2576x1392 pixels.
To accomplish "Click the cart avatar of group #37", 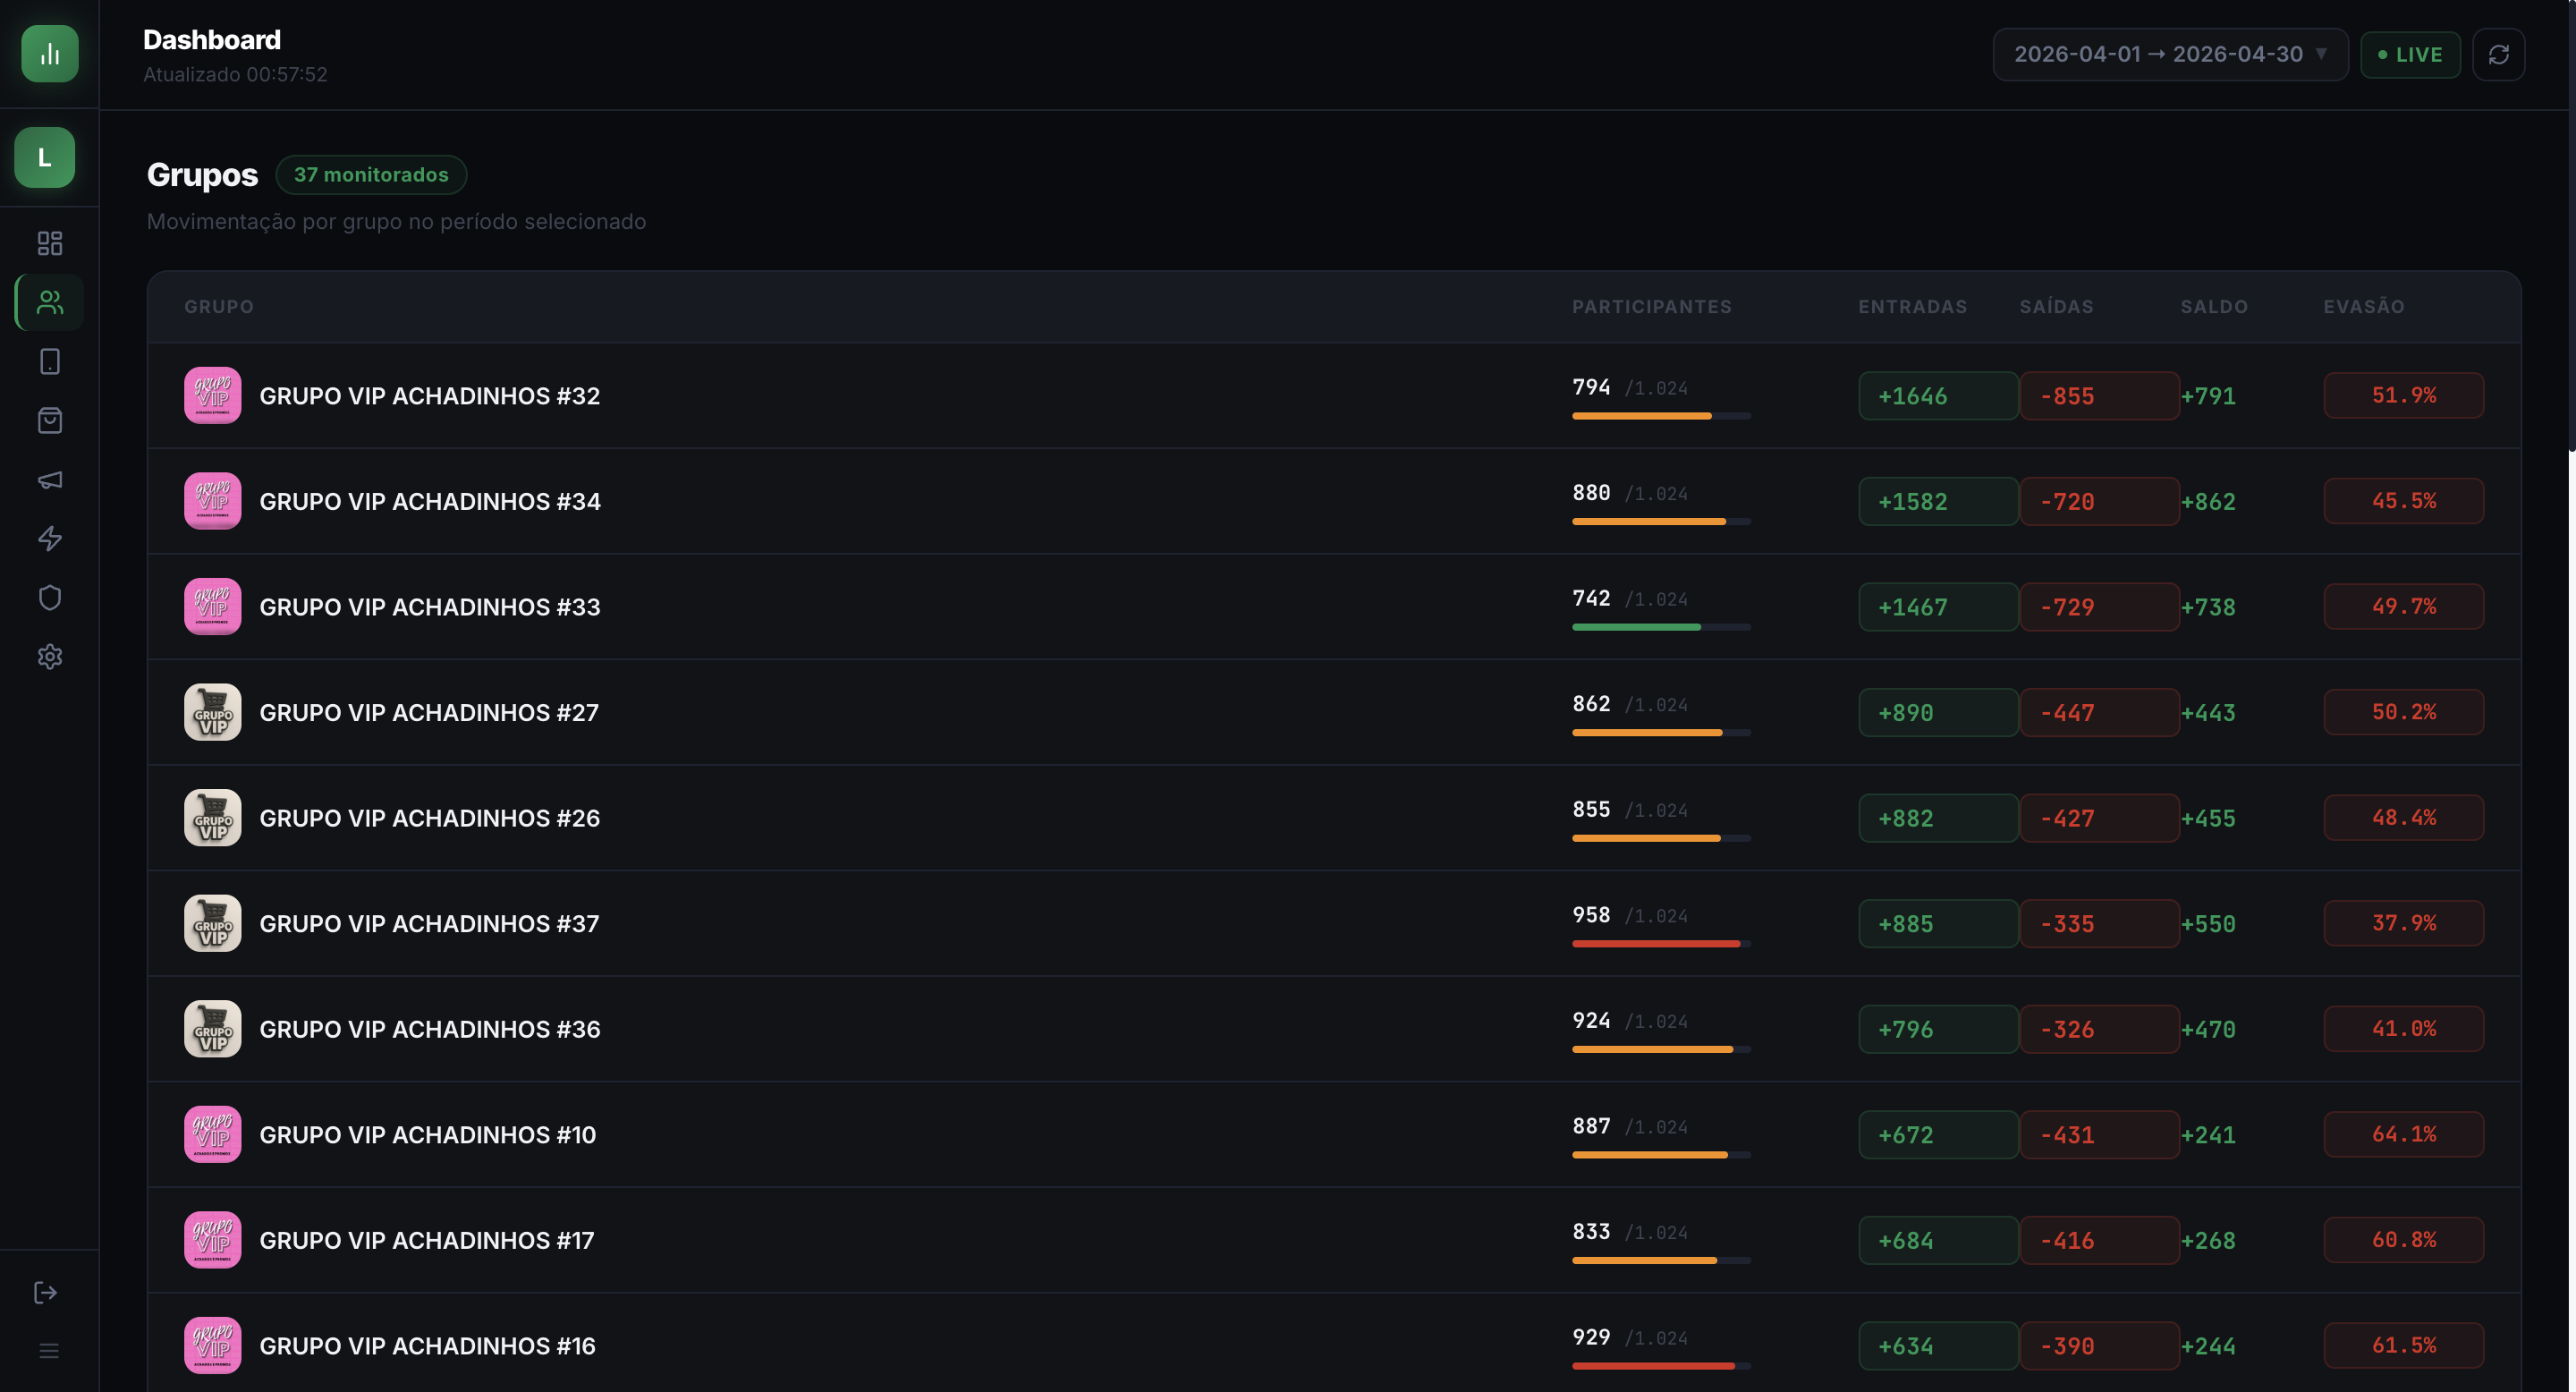I will click(212, 923).
